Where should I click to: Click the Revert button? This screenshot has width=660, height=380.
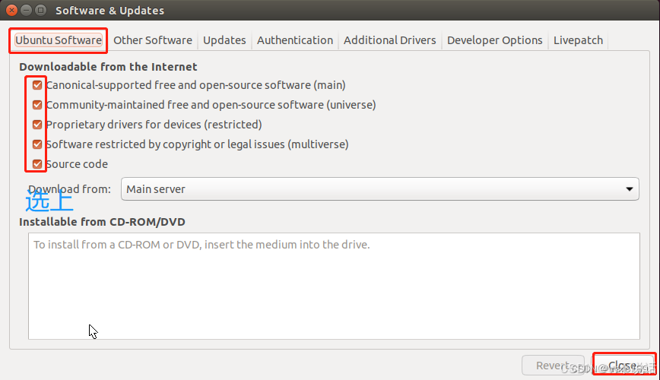pyautogui.click(x=553, y=366)
